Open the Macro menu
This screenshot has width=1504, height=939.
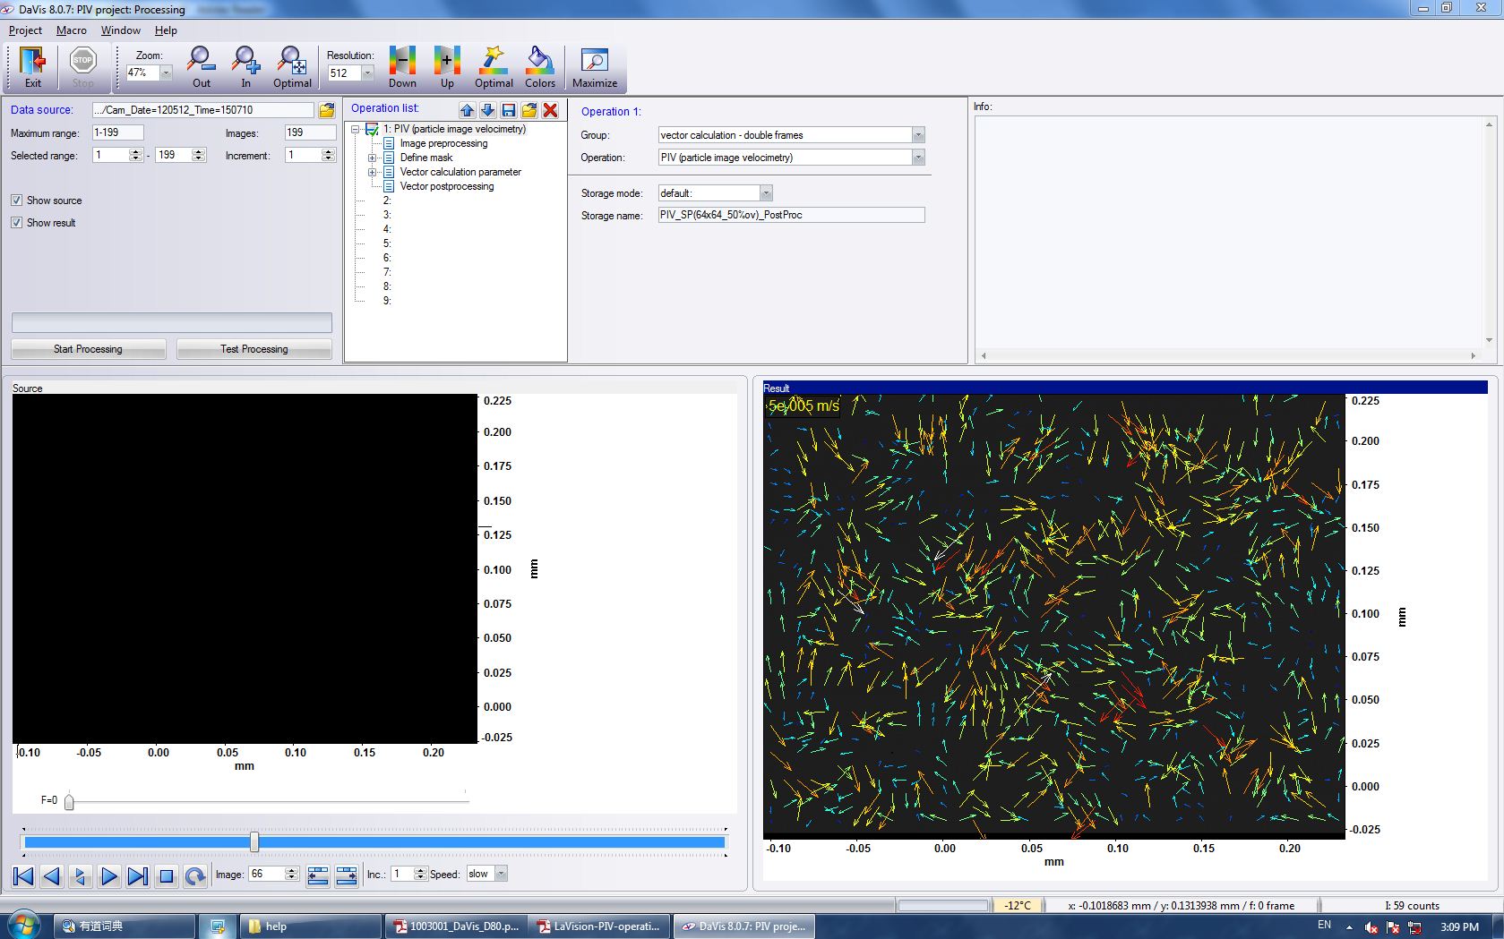pos(71,30)
